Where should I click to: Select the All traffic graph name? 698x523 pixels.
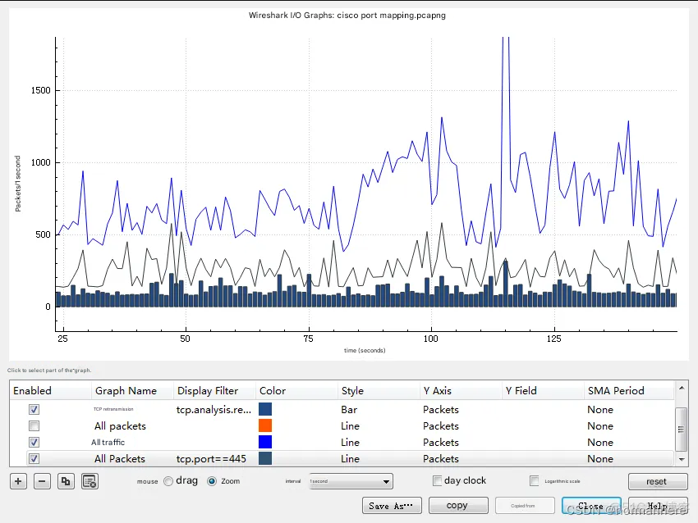pyautogui.click(x=108, y=442)
